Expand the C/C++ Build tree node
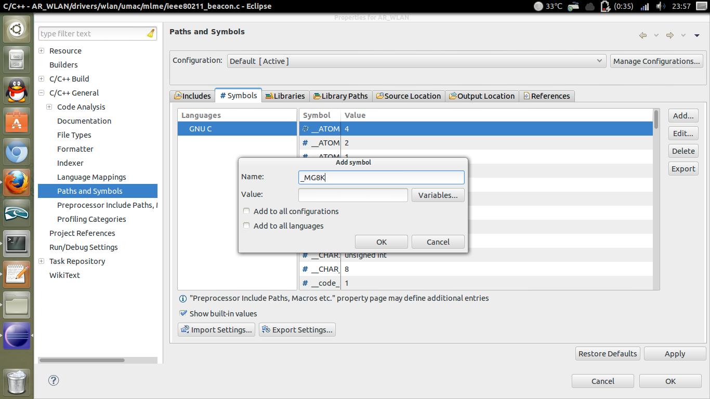710x399 pixels. (42, 79)
